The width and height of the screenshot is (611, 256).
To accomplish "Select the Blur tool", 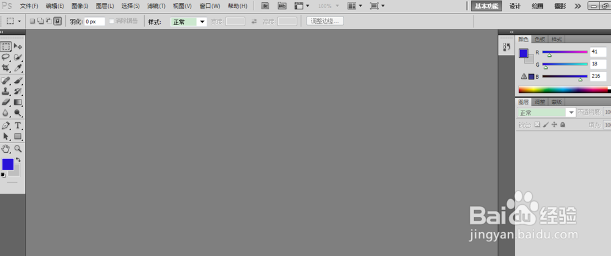I will tap(6, 113).
